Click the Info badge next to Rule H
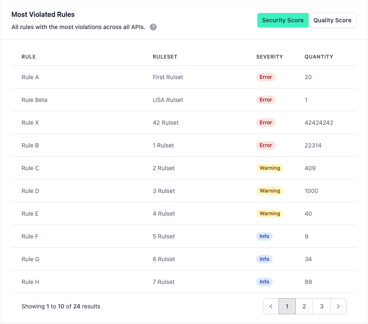Image resolution: width=368 pixels, height=324 pixels. point(264,282)
